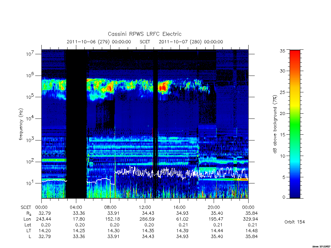Click the Lon value '152.18'
The width and height of the screenshot is (331, 248).
tap(112, 219)
